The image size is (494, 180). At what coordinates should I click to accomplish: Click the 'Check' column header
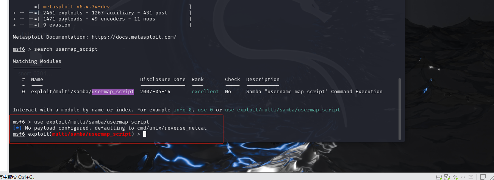point(233,80)
